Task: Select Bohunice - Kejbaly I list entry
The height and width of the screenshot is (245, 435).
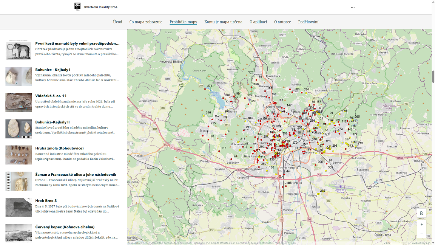Action: tap(53, 70)
